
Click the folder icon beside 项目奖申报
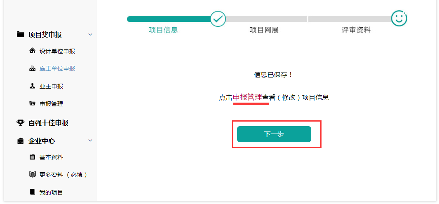tap(20, 34)
